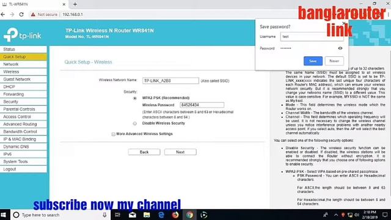Click the Username field in password popup
The height and width of the screenshot is (220, 391).
312,37
